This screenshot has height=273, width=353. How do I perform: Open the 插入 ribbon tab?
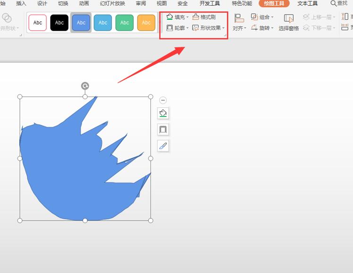tap(21, 3)
